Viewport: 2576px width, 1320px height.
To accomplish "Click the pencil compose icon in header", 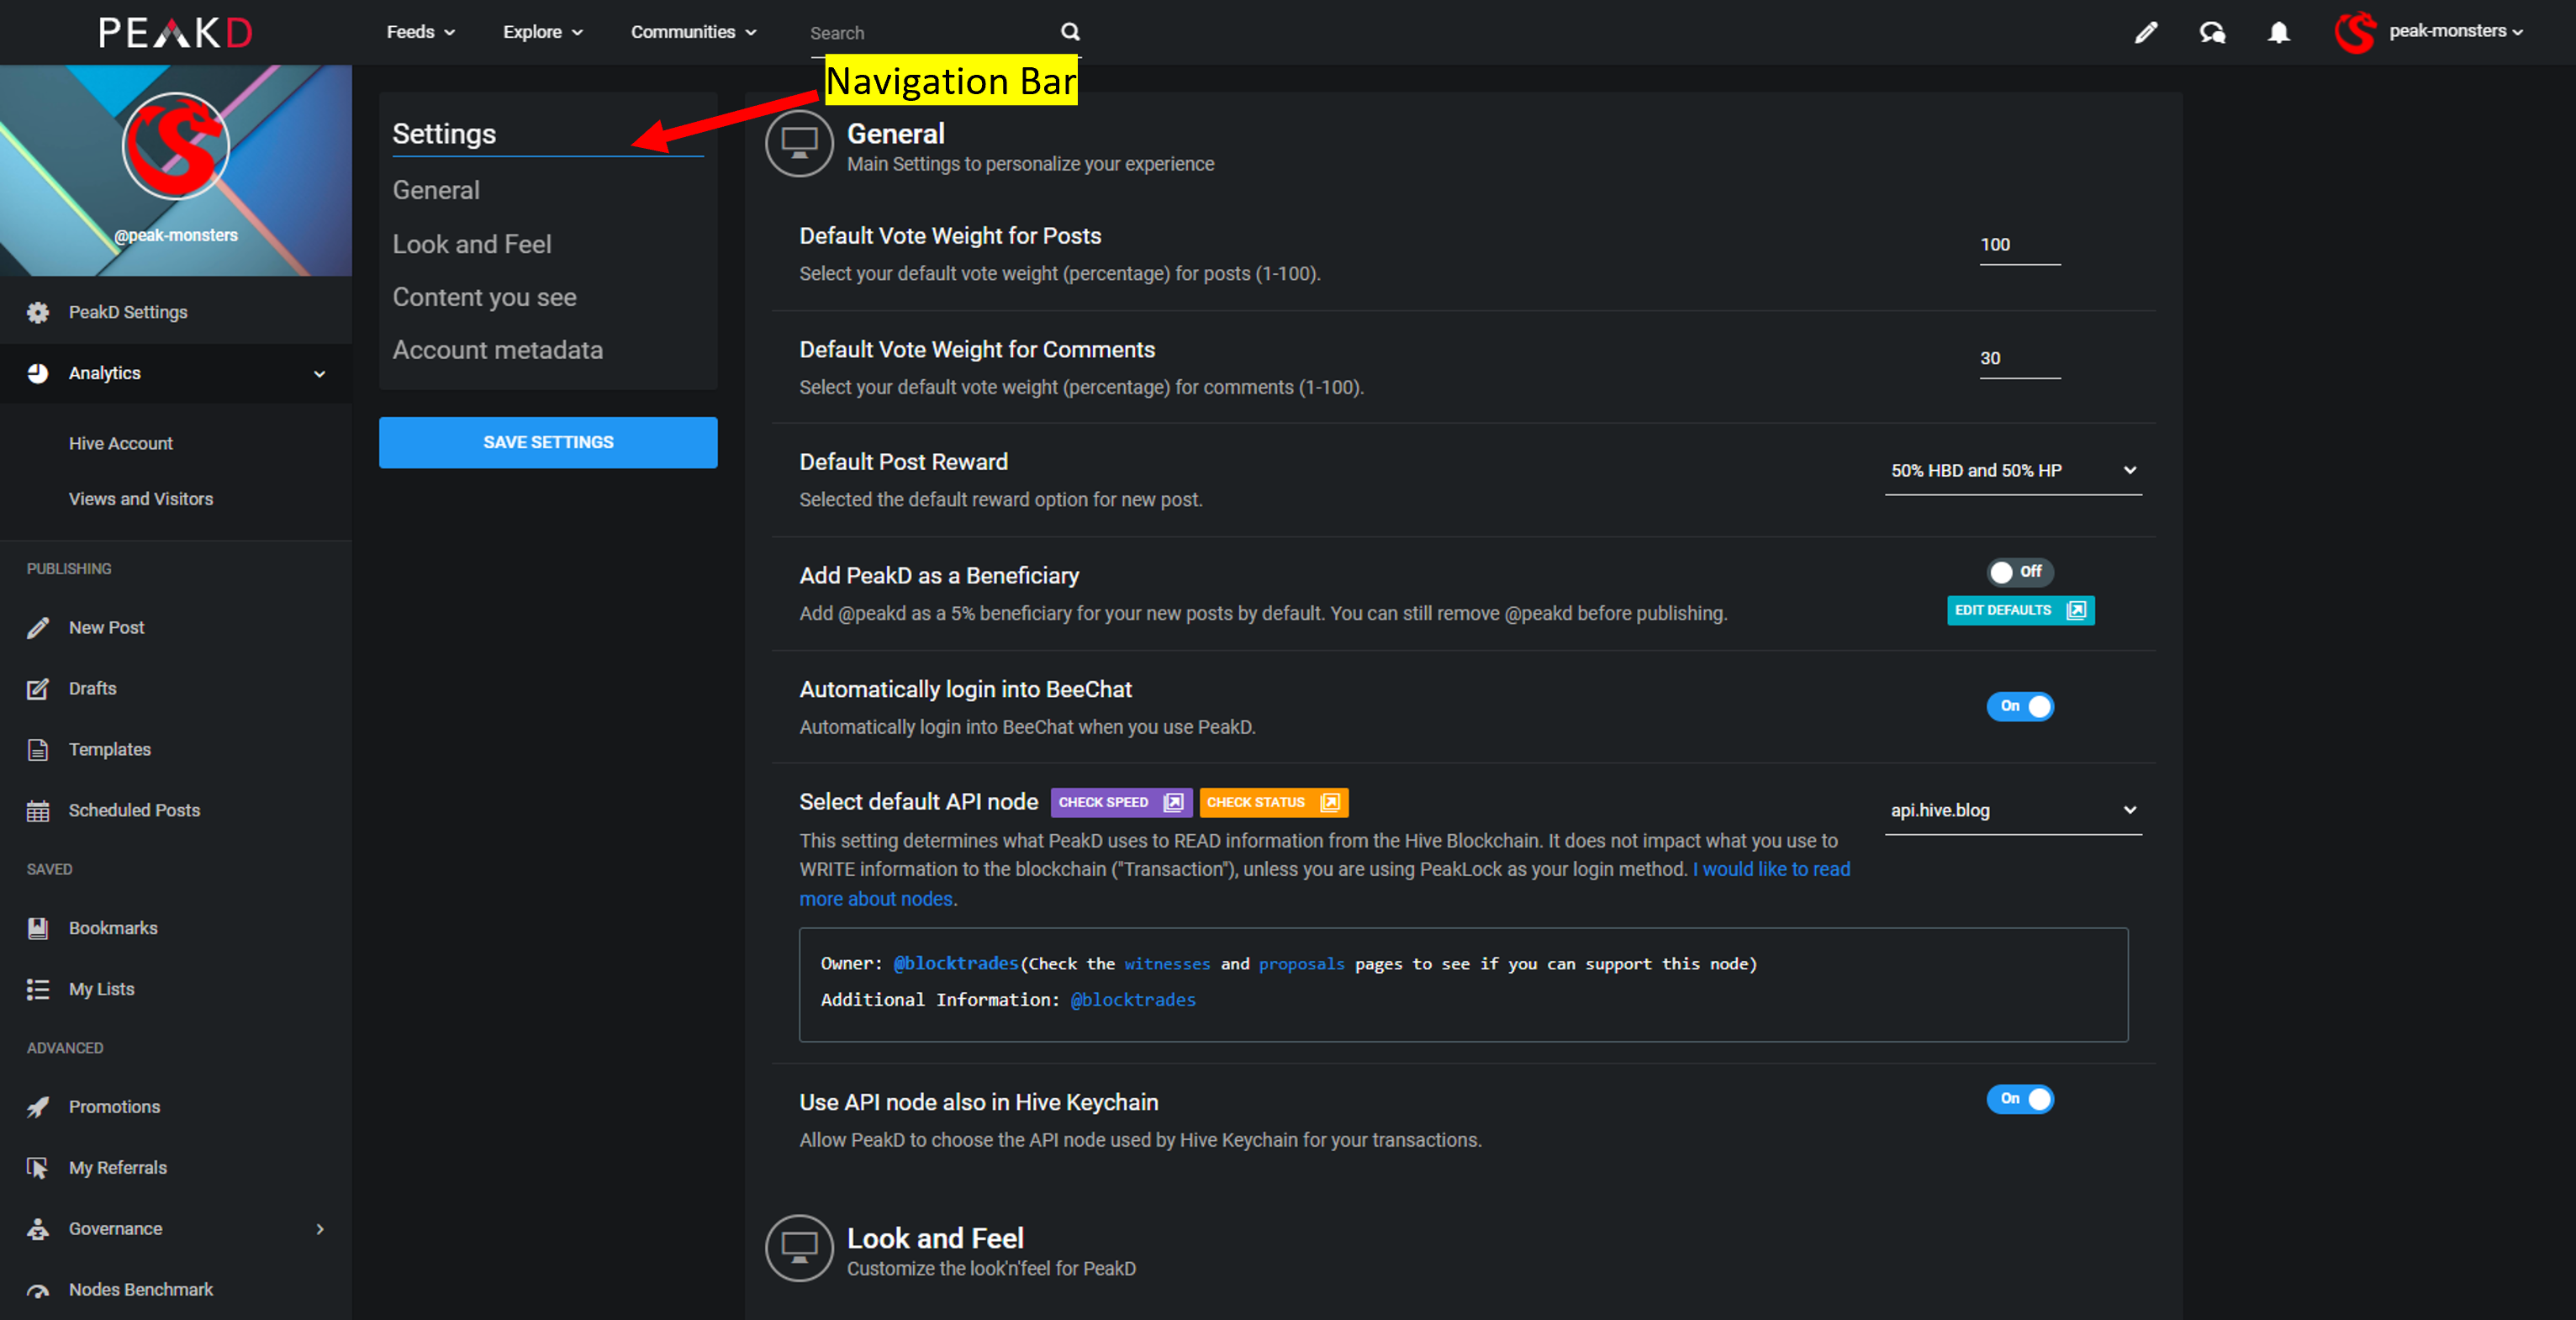I will [2145, 32].
